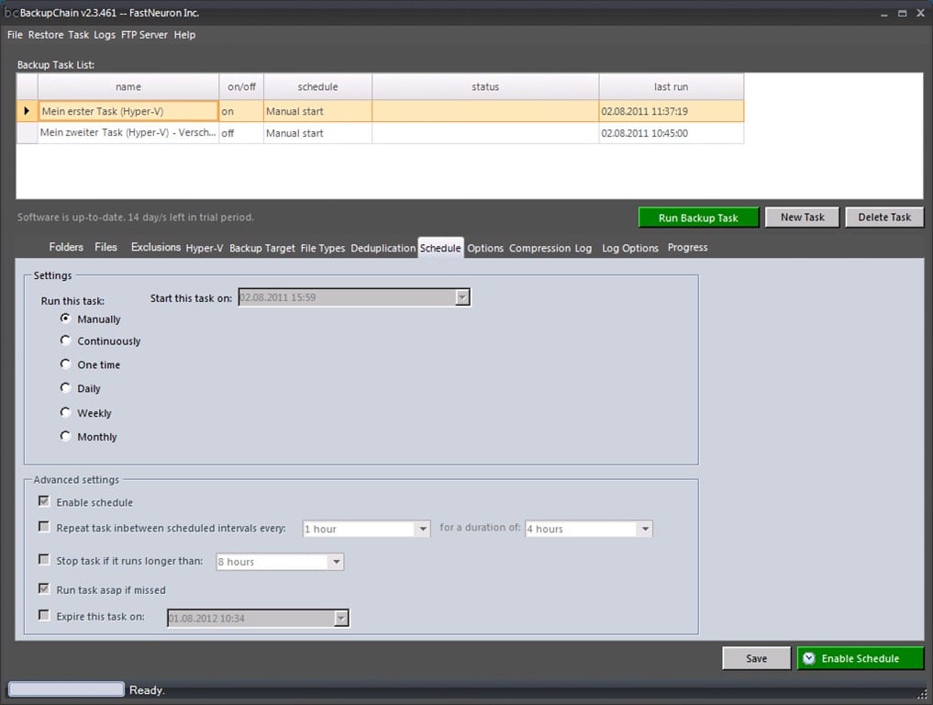Click the 'off' cell of second task

coord(241,133)
